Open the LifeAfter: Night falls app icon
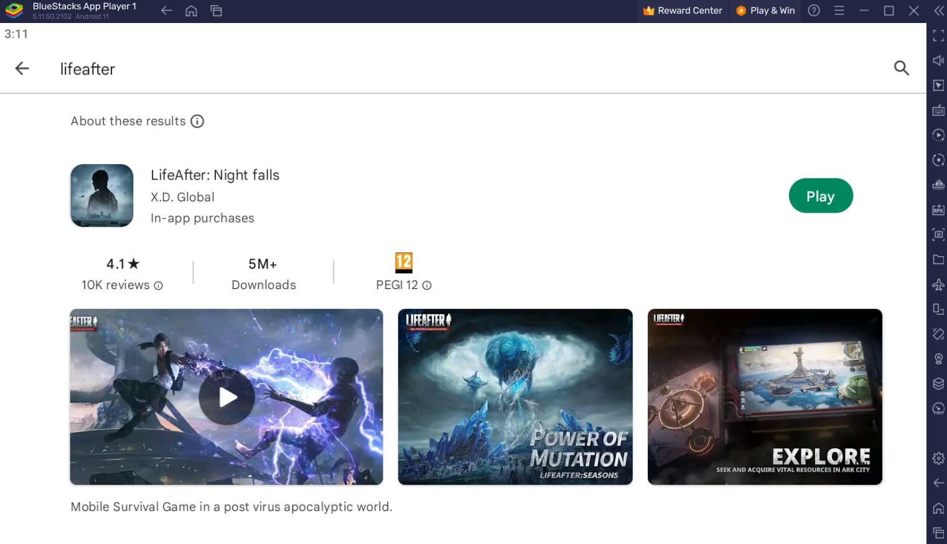The width and height of the screenshot is (947, 544). coord(102,195)
